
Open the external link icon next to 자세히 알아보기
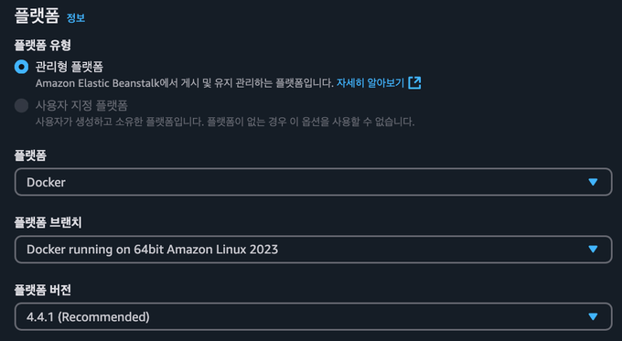(414, 83)
